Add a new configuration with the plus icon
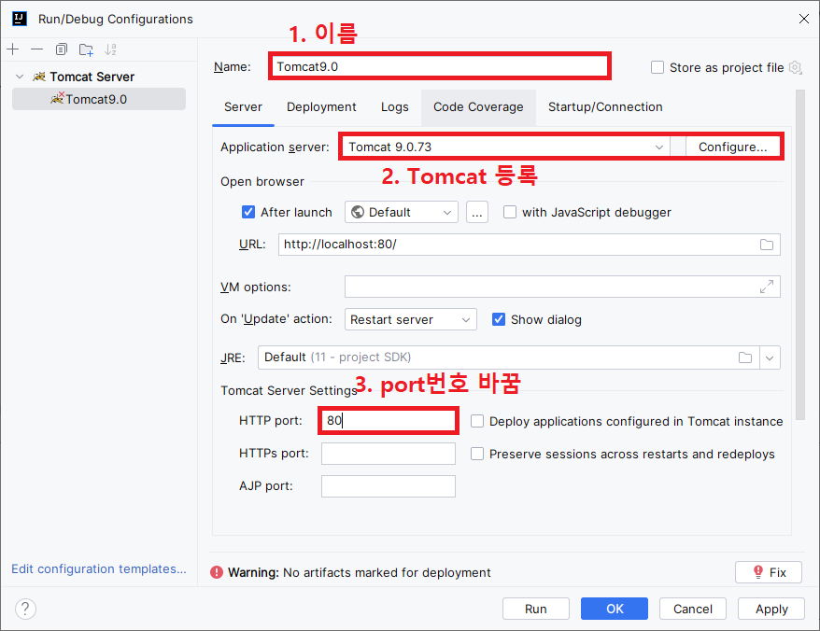 point(13,49)
